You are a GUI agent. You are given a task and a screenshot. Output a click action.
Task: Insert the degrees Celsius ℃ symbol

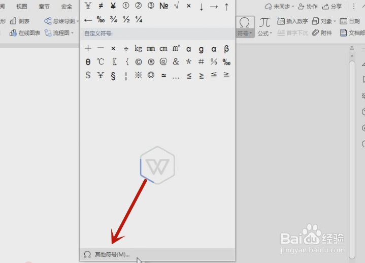pyautogui.click(x=101, y=62)
